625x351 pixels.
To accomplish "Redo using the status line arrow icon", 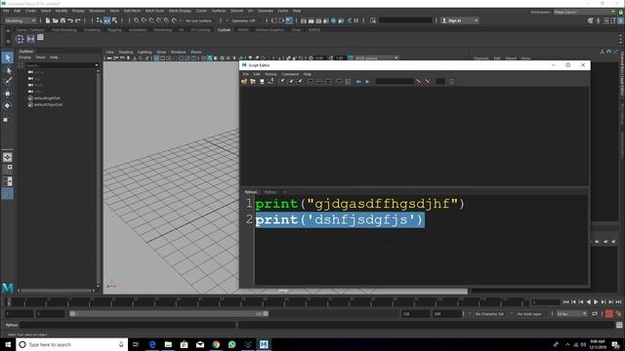I will coord(78,20).
